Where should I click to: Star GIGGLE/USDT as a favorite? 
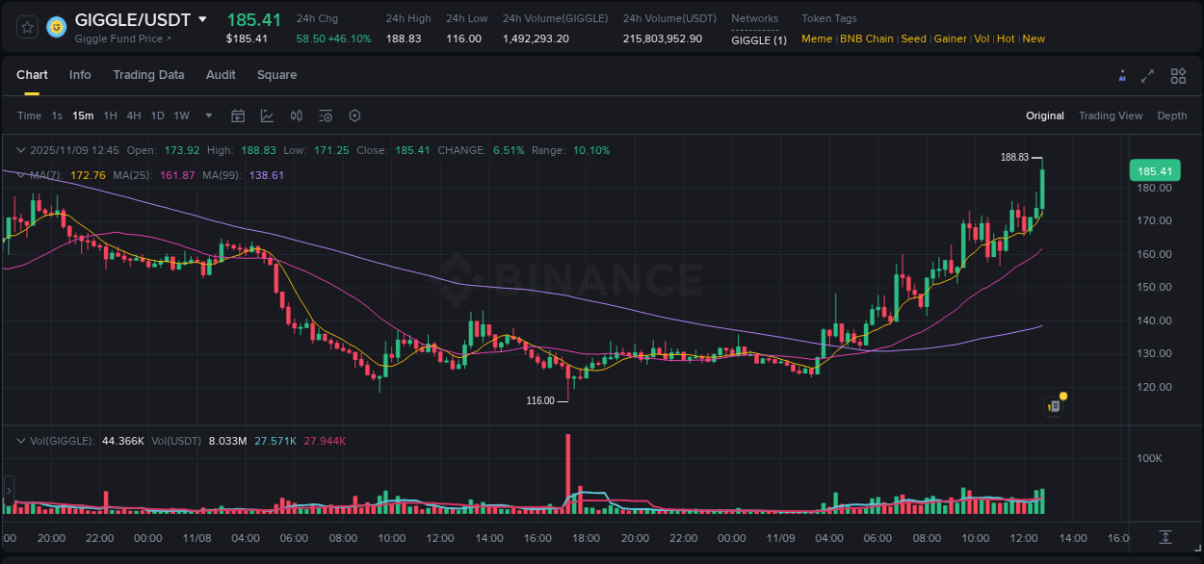(x=26, y=27)
